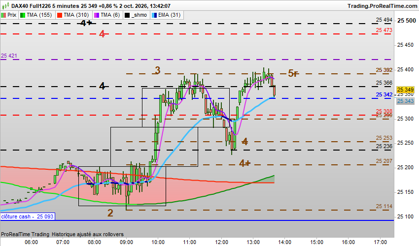Click the brown 25 392 level label

click(x=384, y=70)
